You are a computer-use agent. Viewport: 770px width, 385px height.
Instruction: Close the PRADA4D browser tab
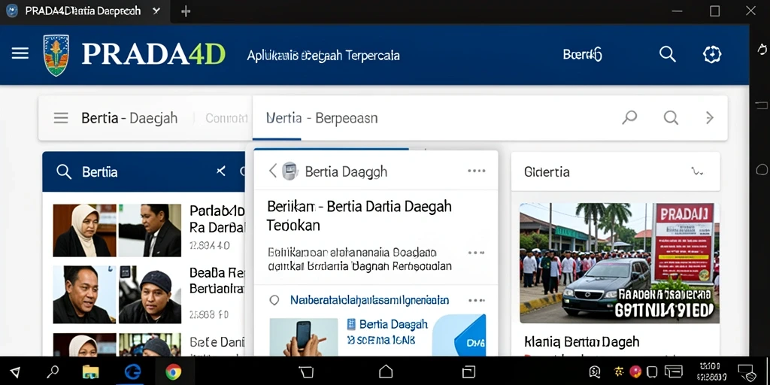(x=156, y=11)
